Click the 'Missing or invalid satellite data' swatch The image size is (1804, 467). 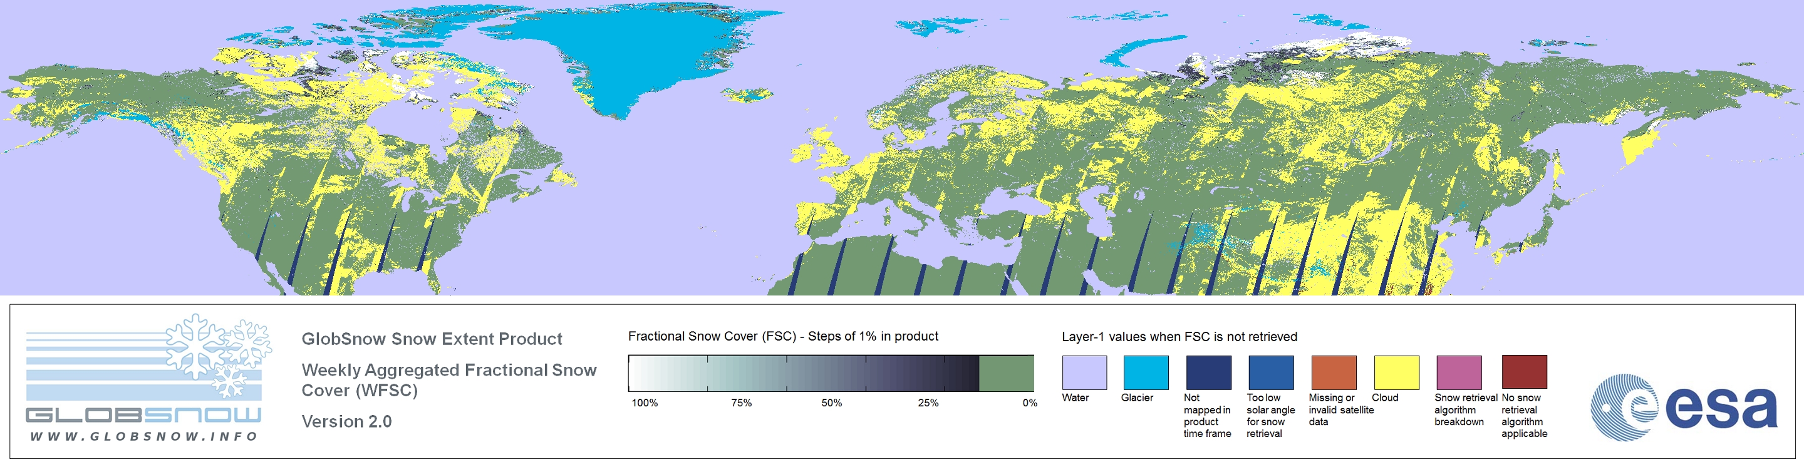pyautogui.click(x=1334, y=372)
